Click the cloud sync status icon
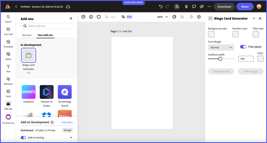267x143 pixels. [68, 7]
